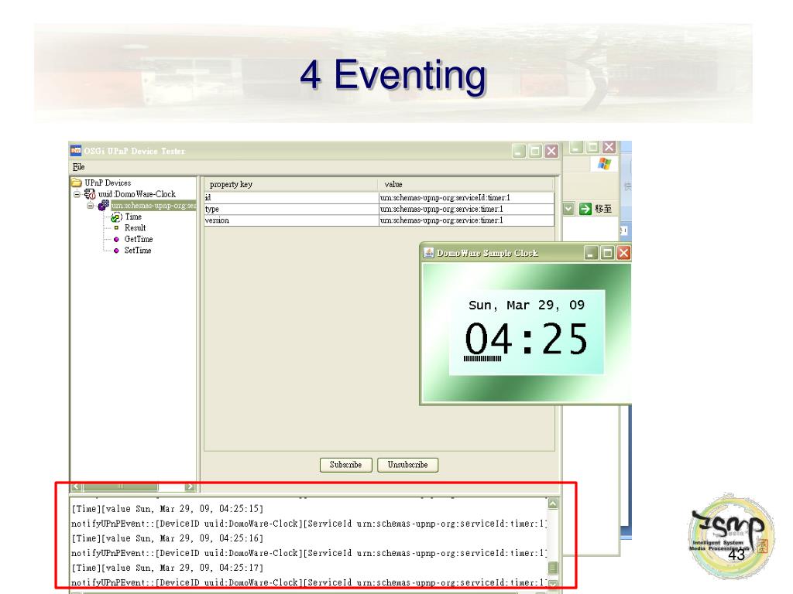The width and height of the screenshot is (793, 594).
Task: Open the address dropdown in background browser
Action: (568, 209)
